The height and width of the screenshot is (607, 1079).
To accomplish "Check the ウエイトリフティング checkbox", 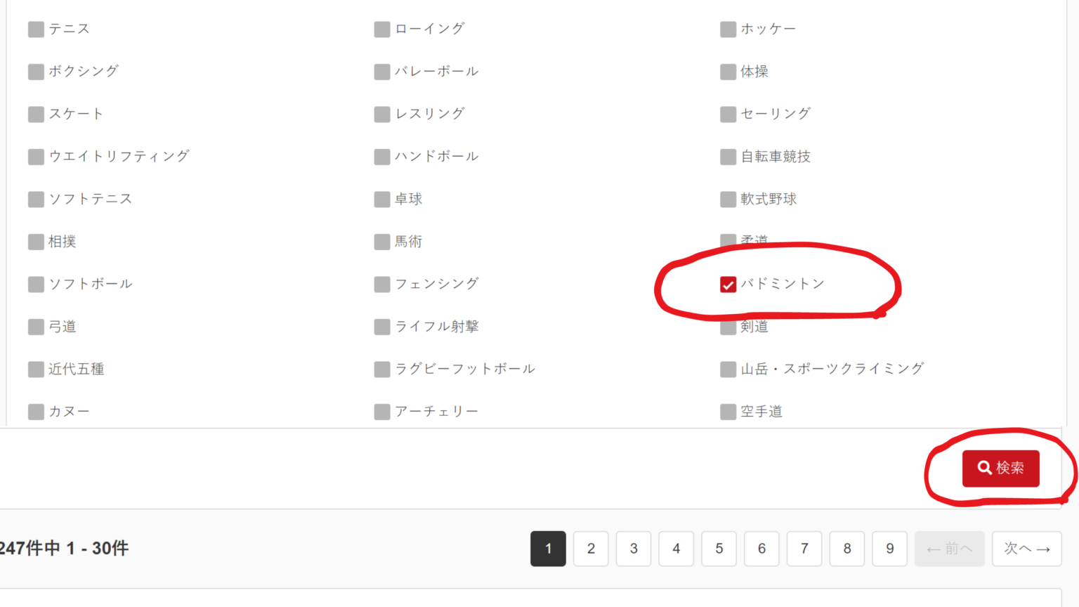I will tap(36, 157).
